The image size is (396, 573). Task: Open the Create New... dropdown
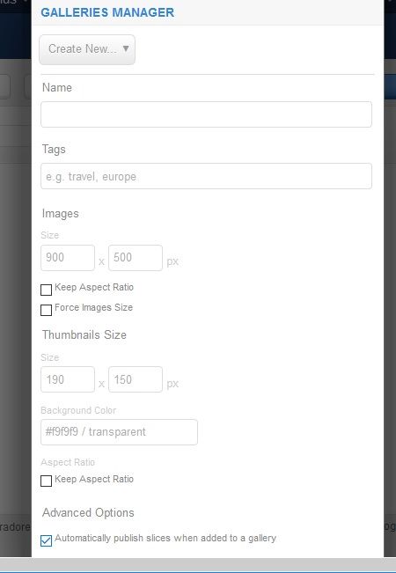87,49
